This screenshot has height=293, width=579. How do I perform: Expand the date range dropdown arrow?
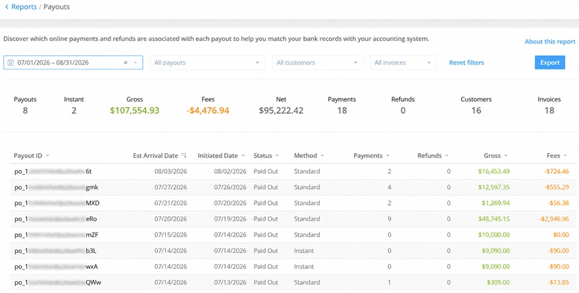click(x=136, y=62)
